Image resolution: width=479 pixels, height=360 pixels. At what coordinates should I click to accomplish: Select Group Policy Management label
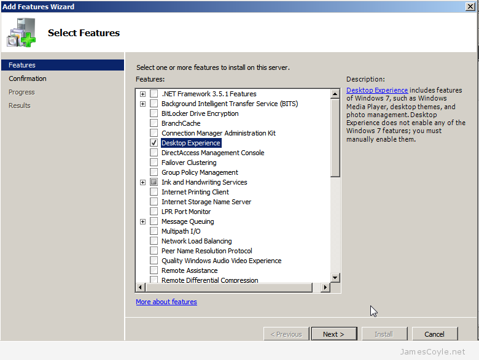coord(200,172)
